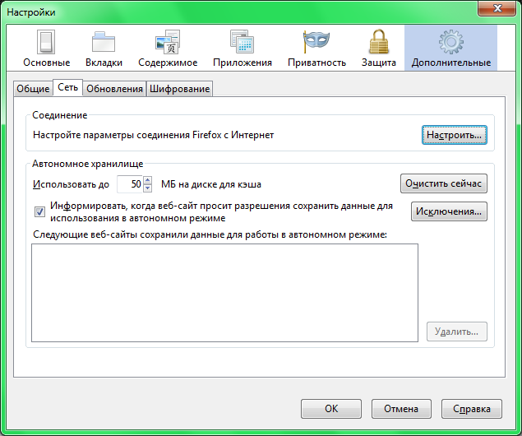This screenshot has height=436, width=522.
Task: Click the label МБ на диске для кэша
Action: click(211, 184)
